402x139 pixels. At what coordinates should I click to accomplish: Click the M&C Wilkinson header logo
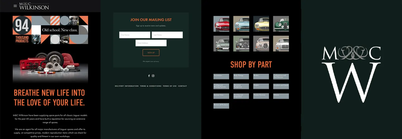pos(34,6)
